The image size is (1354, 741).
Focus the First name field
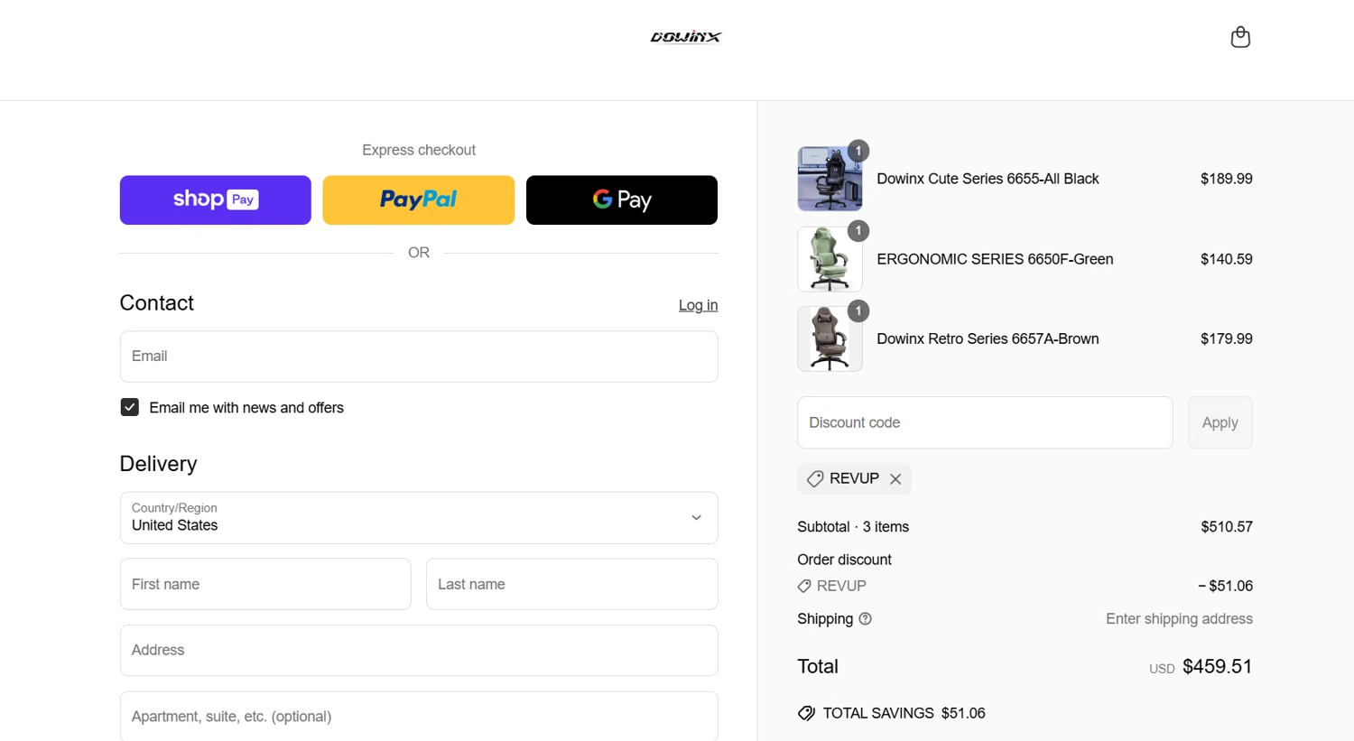[265, 584]
